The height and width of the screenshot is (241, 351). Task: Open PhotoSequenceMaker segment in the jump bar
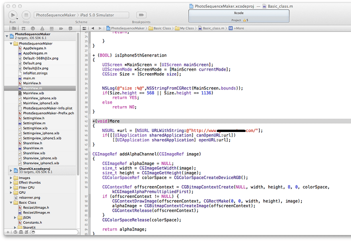coord(125,28)
